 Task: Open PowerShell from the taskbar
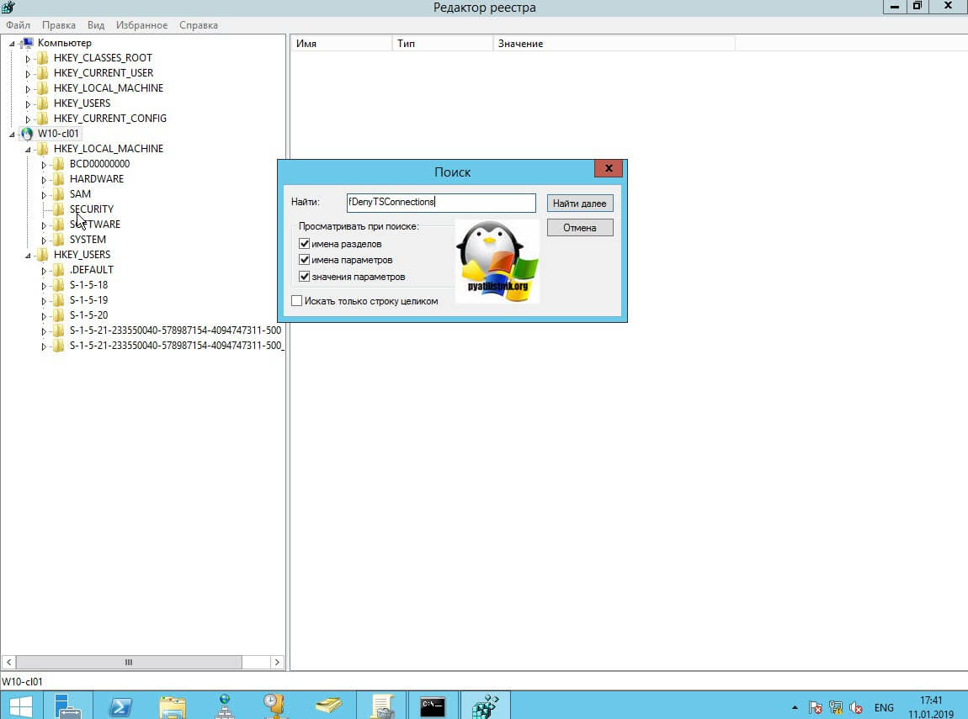coord(120,706)
